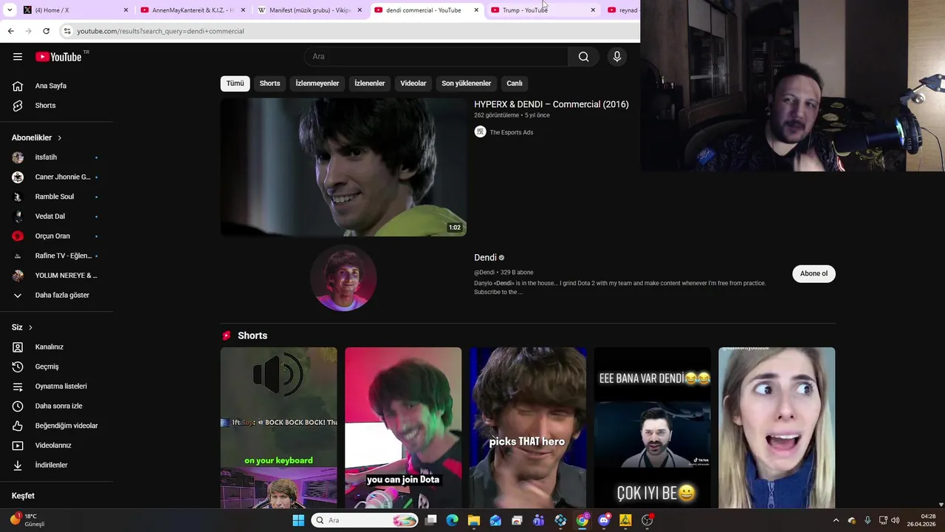Play HYPERX & DENDI Commercial thumbnail
This screenshot has width=945, height=532.
pos(343,167)
